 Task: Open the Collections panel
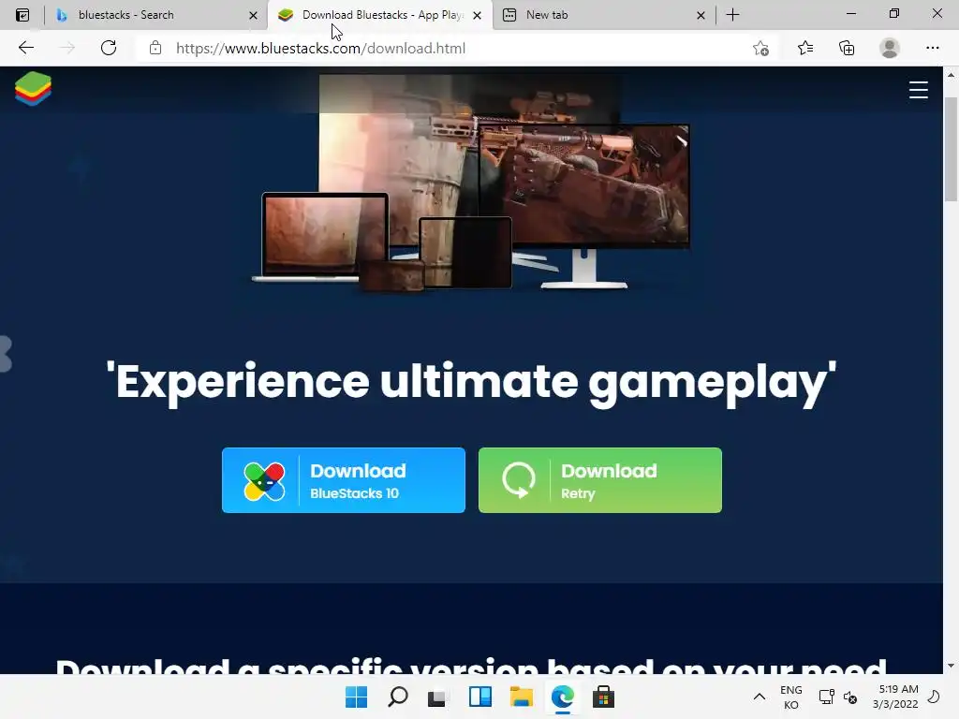[847, 48]
